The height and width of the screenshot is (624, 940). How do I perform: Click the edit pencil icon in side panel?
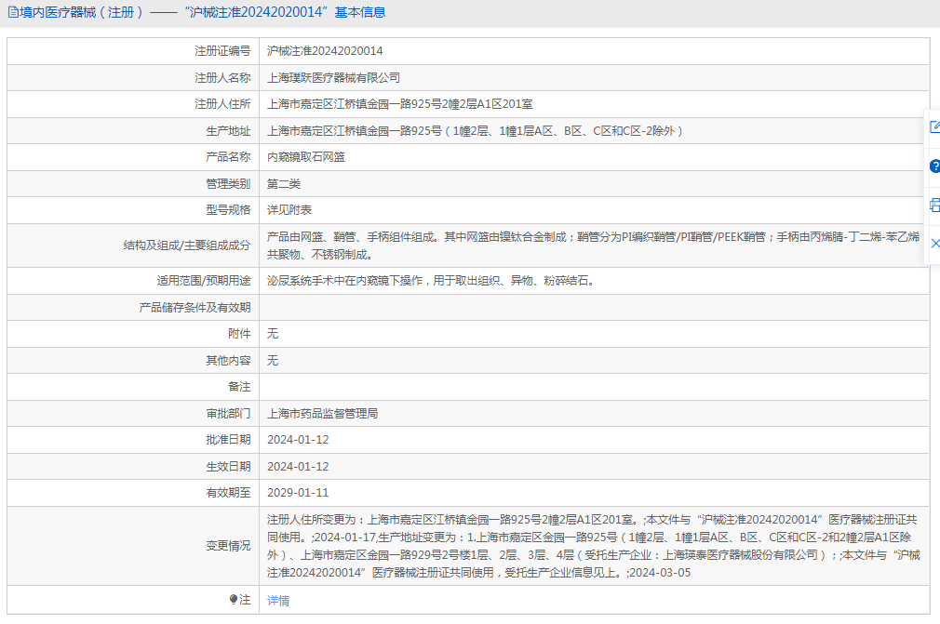click(x=934, y=127)
